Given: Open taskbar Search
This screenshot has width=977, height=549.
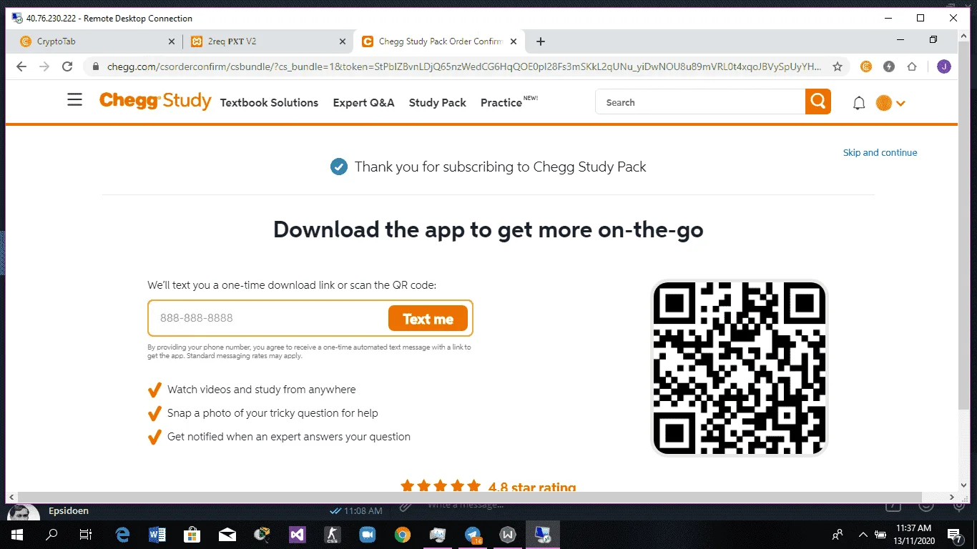Looking at the screenshot, I should [x=51, y=534].
